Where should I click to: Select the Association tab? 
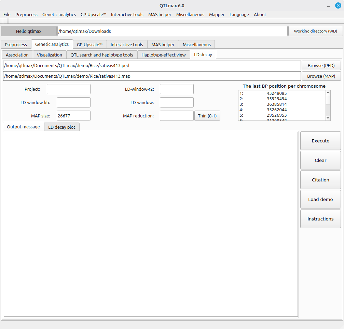coord(17,55)
